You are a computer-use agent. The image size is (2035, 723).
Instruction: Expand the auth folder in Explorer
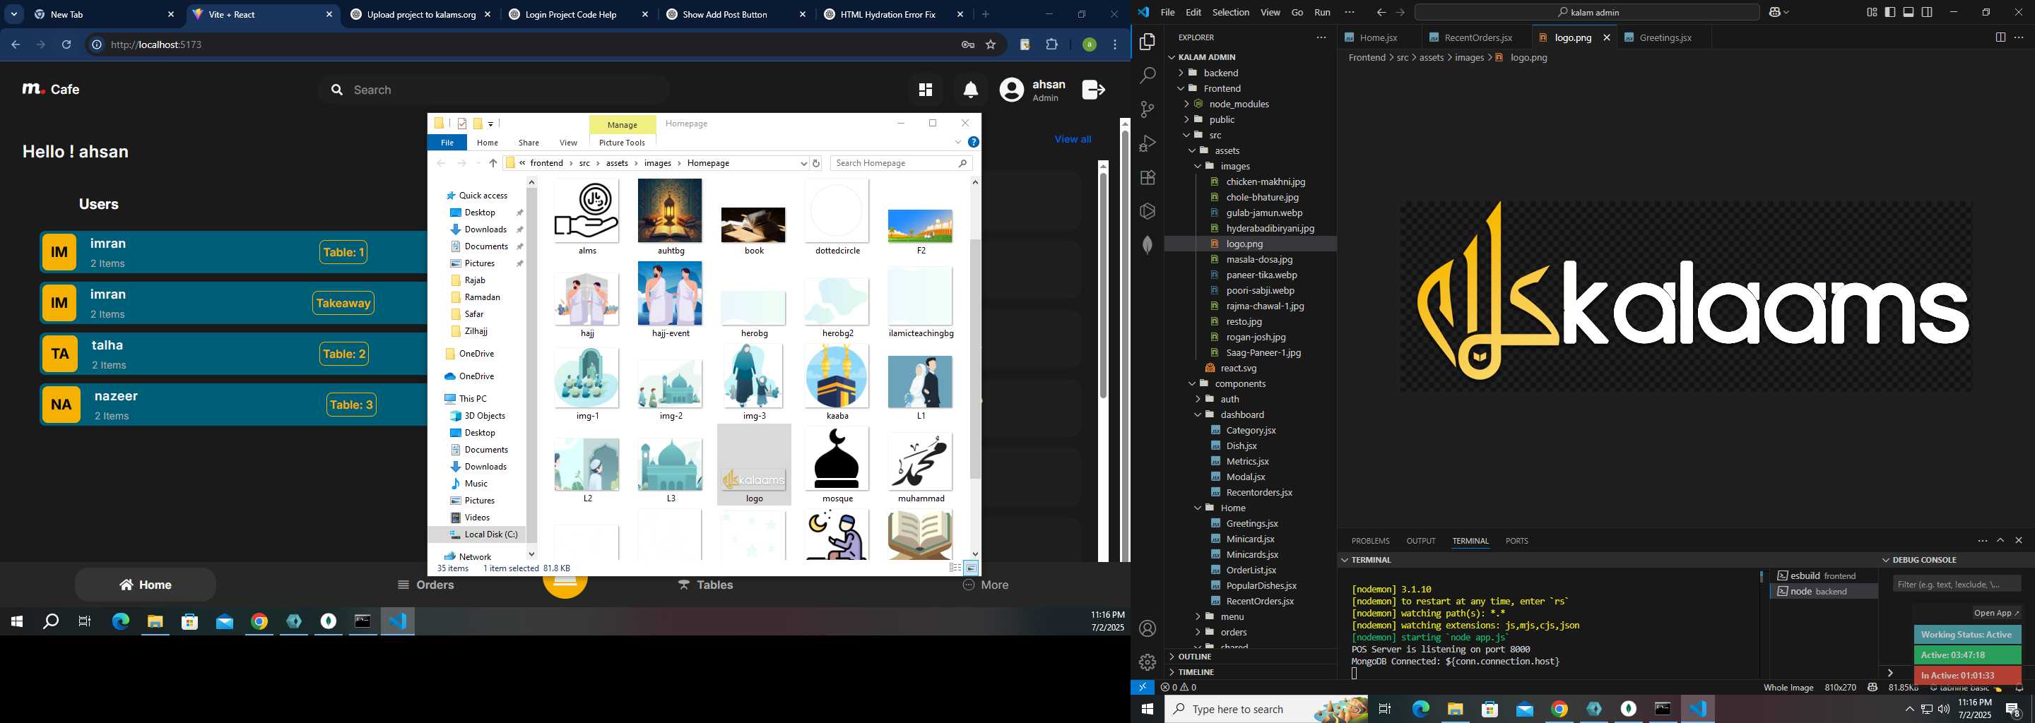[1198, 400]
